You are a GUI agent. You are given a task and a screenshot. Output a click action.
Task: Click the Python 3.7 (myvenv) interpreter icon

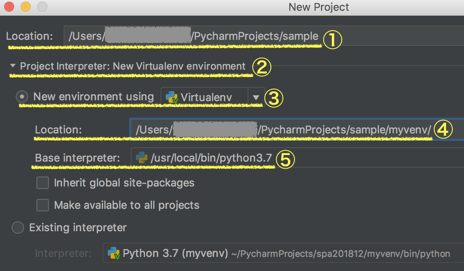coord(114,253)
